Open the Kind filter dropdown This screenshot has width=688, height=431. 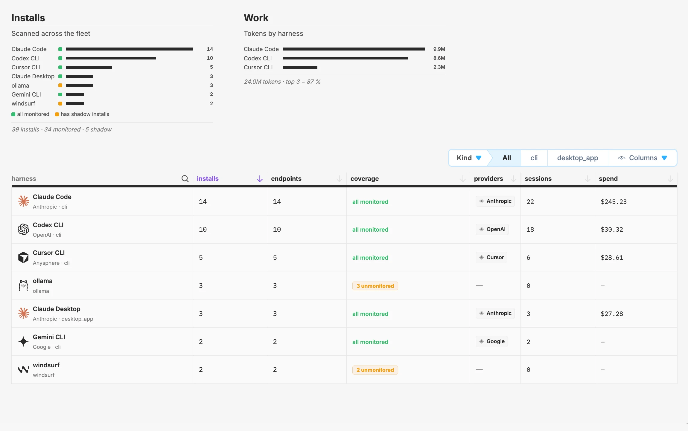[469, 158]
